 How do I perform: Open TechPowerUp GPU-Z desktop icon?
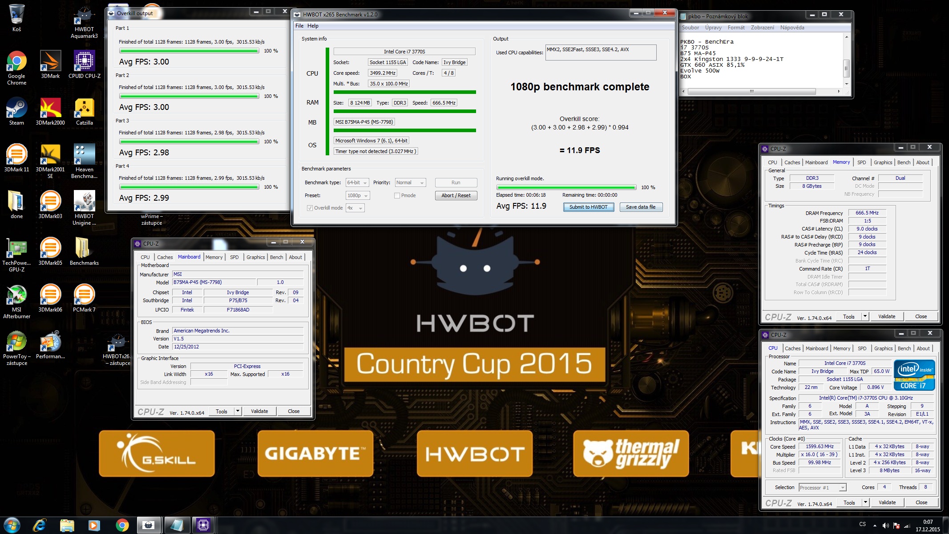tap(16, 255)
